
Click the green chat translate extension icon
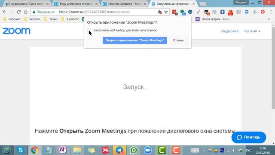183,12
